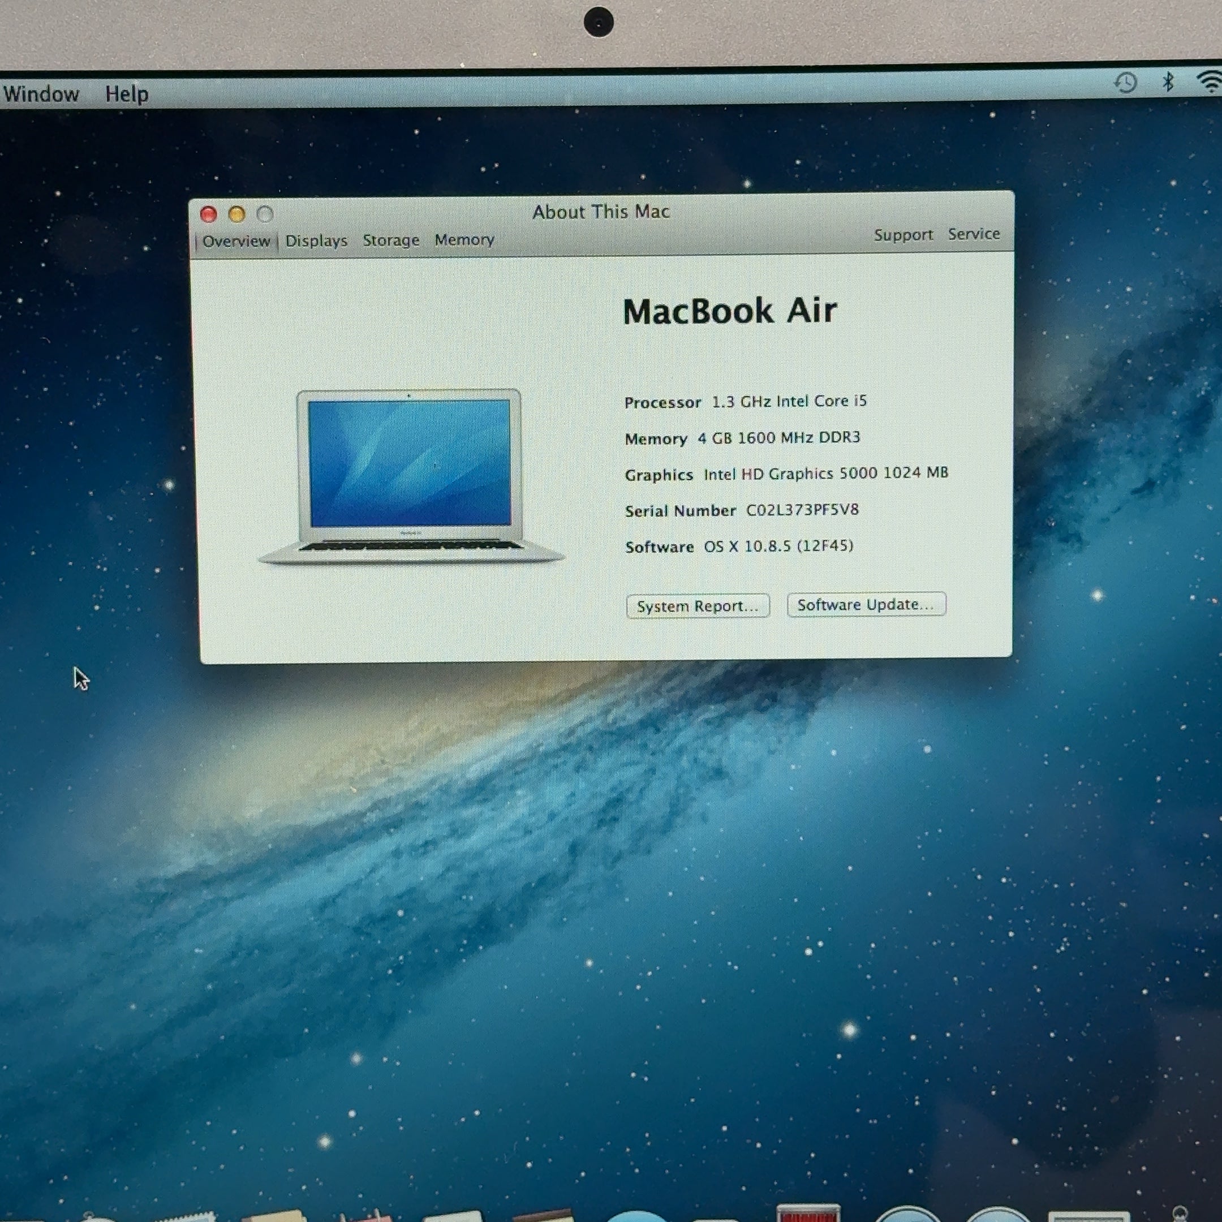Click the Wi-Fi menu bar icon
Image resolution: width=1222 pixels, height=1222 pixels.
pyautogui.click(x=1210, y=81)
